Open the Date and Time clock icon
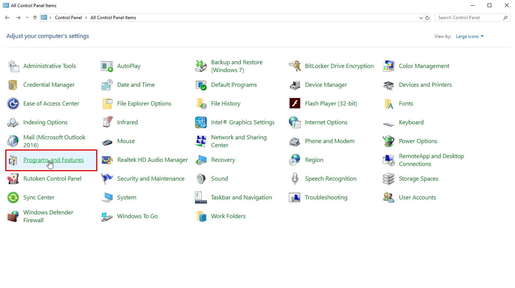The image size is (515, 288). (x=107, y=85)
